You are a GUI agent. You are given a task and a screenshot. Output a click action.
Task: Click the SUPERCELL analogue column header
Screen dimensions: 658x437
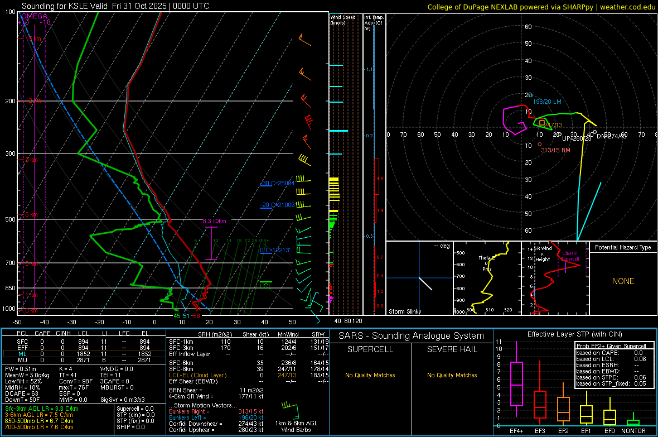(x=370, y=349)
